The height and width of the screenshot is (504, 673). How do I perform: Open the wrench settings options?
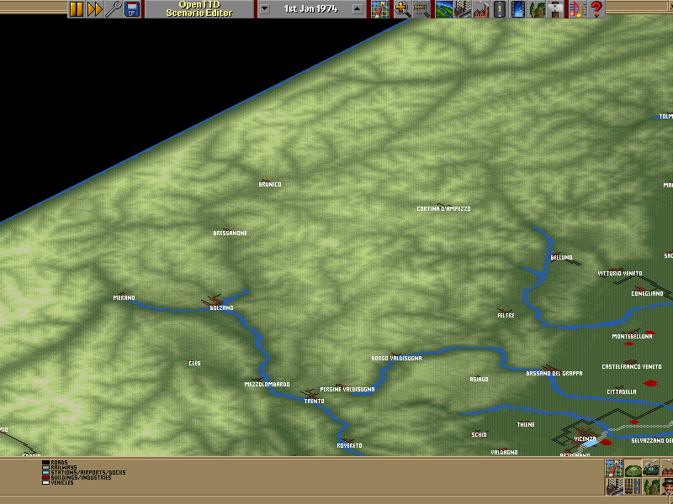(x=114, y=9)
